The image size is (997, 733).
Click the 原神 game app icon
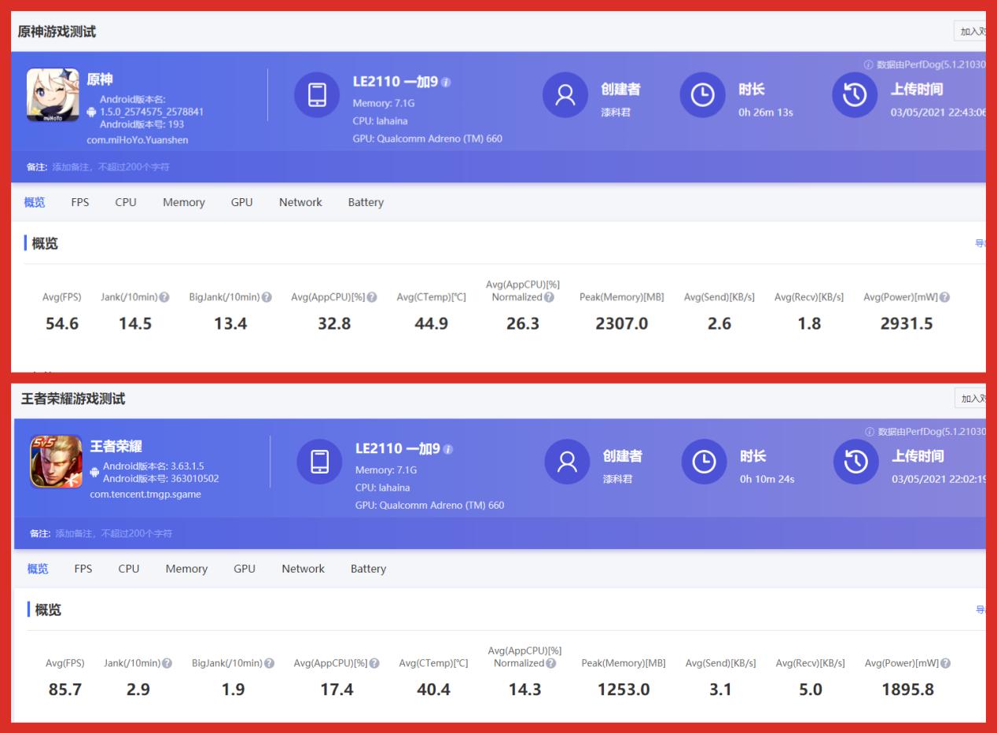tap(53, 95)
